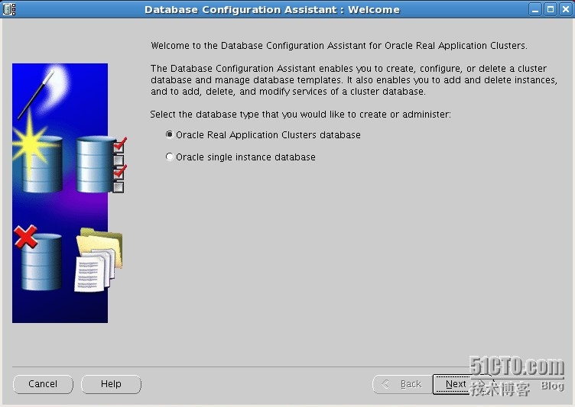Close the Database Configuration Assistant window
575x407 pixels.
566,9
